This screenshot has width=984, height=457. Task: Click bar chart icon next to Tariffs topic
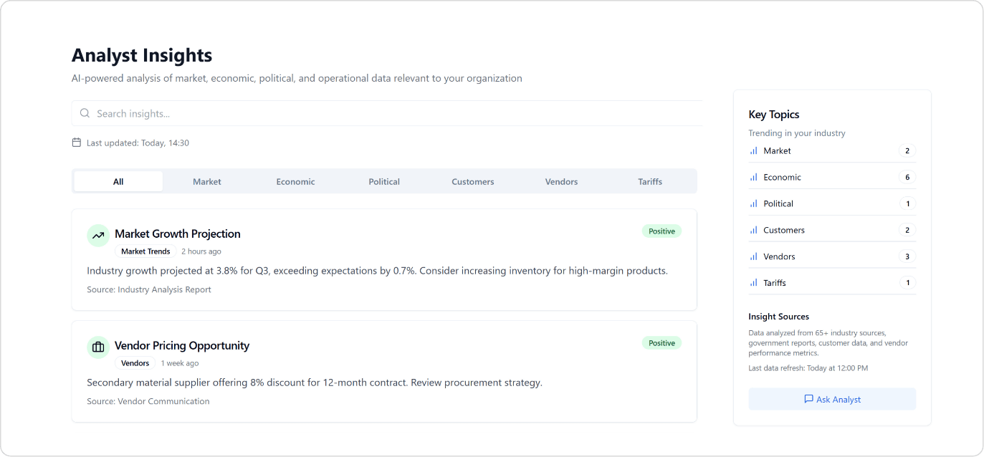753,283
